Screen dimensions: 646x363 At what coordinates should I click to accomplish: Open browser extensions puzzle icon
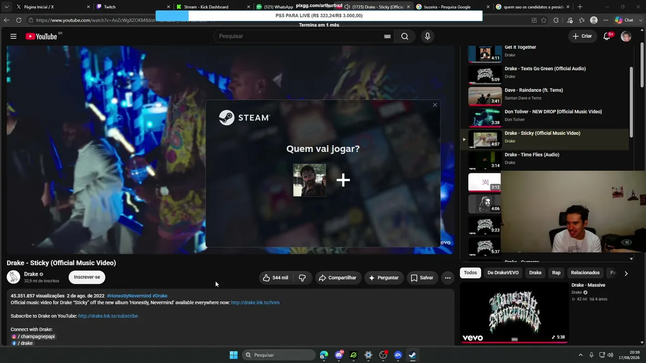556,20
